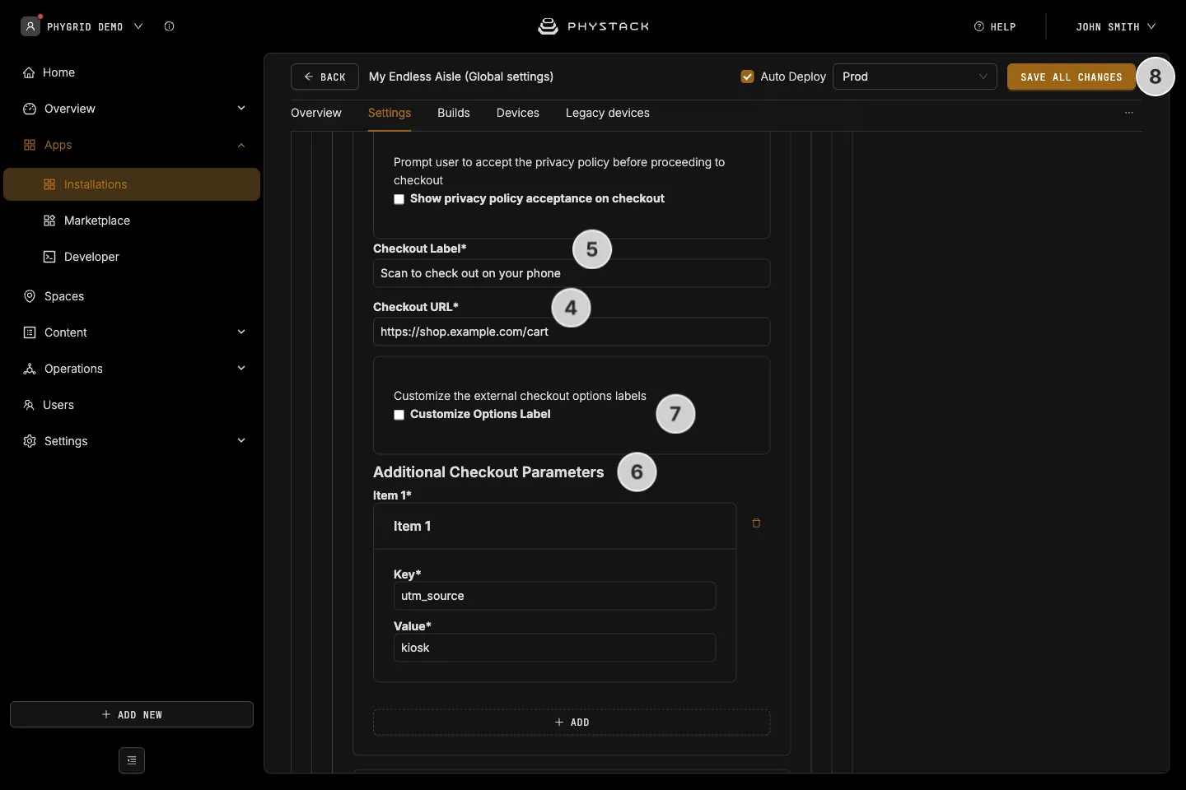Image resolution: width=1186 pixels, height=790 pixels.
Task: Click the Home house icon in sidebar
Action: 29,72
